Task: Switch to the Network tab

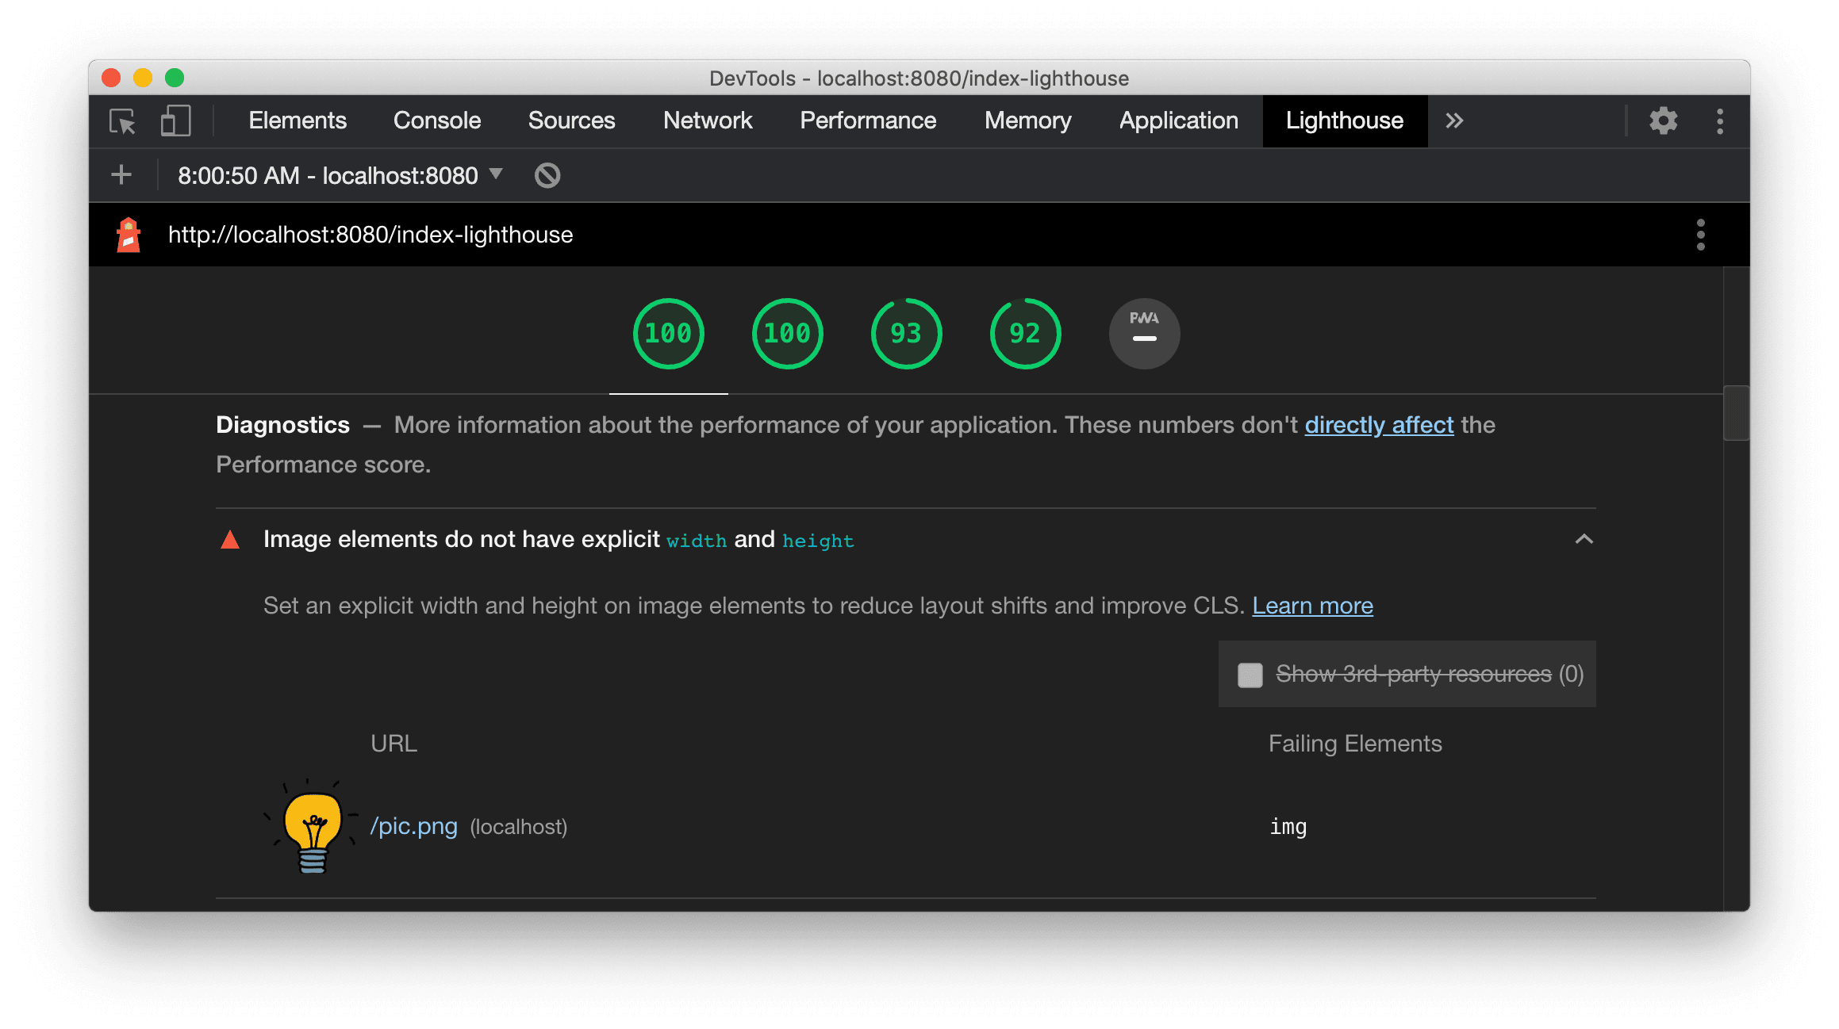Action: tap(708, 120)
